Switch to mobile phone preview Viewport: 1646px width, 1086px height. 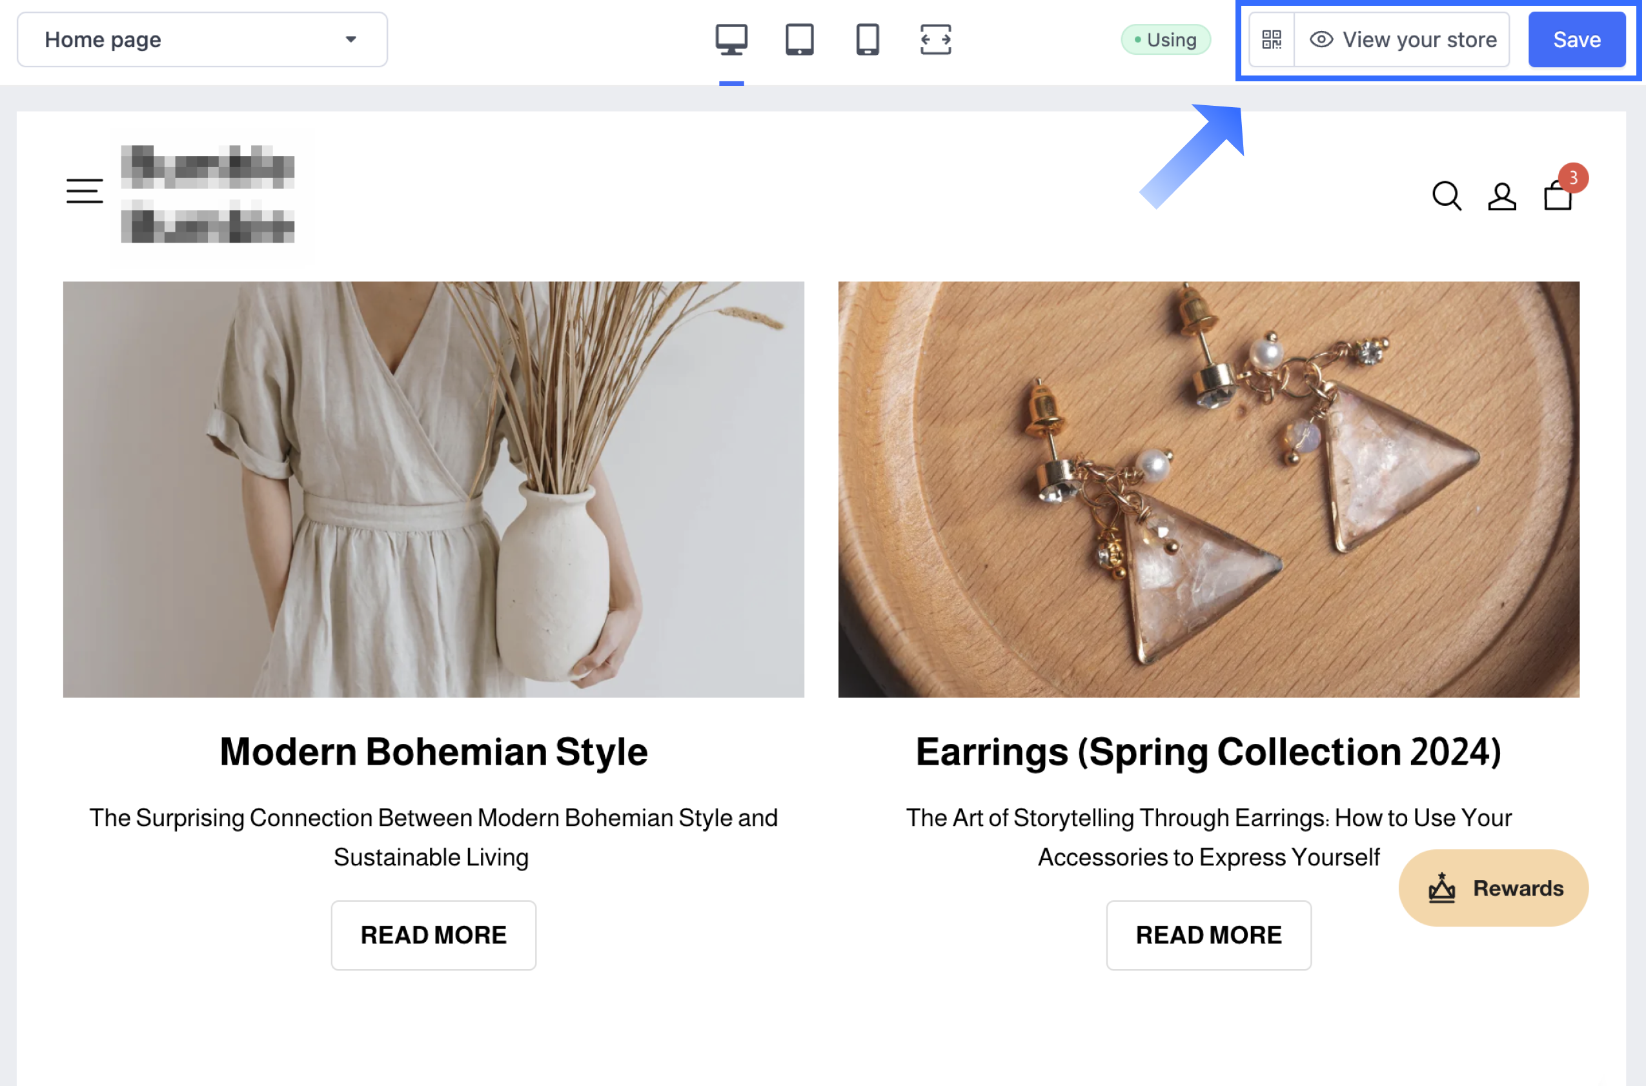[868, 39]
